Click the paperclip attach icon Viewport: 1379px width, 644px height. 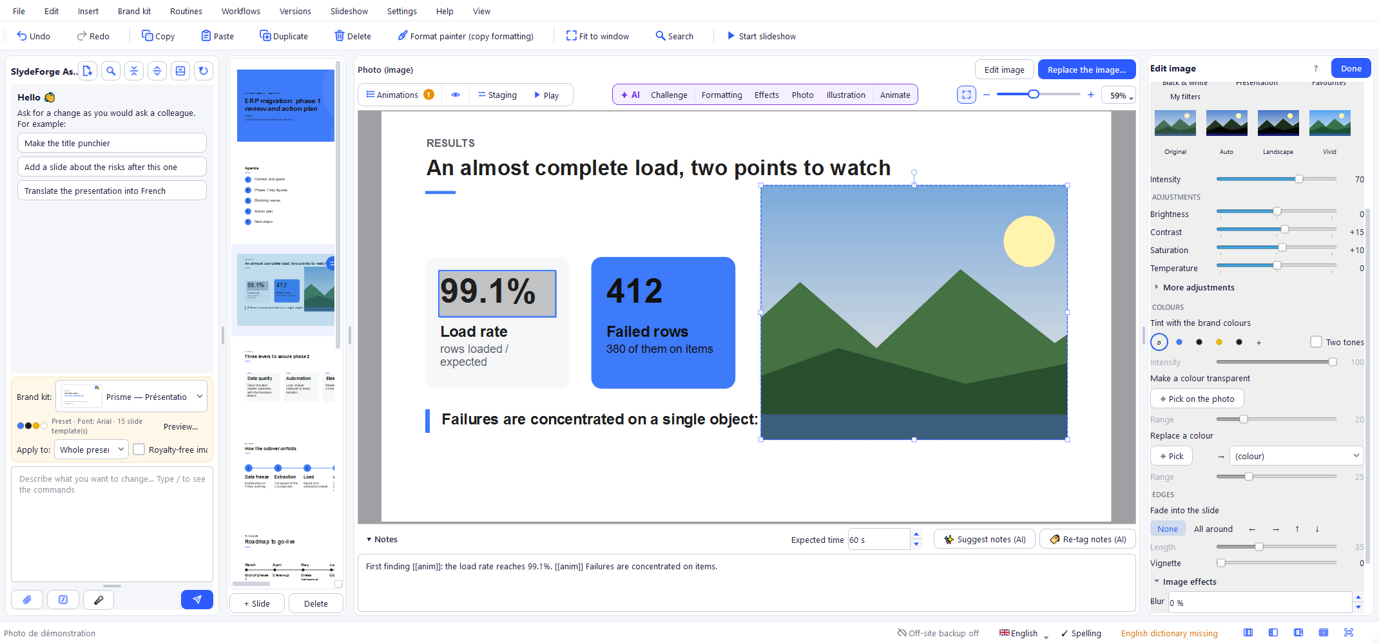coord(27,600)
